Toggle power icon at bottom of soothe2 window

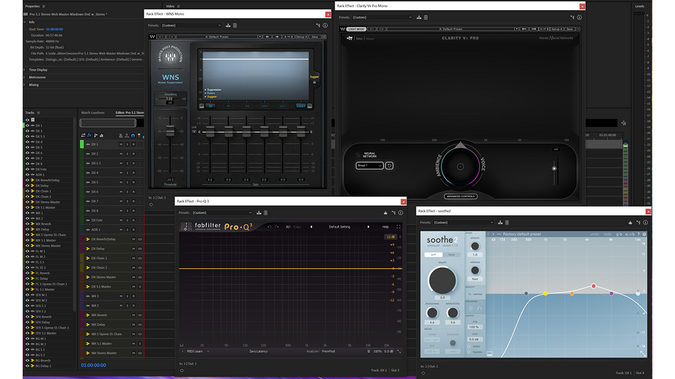(422, 374)
